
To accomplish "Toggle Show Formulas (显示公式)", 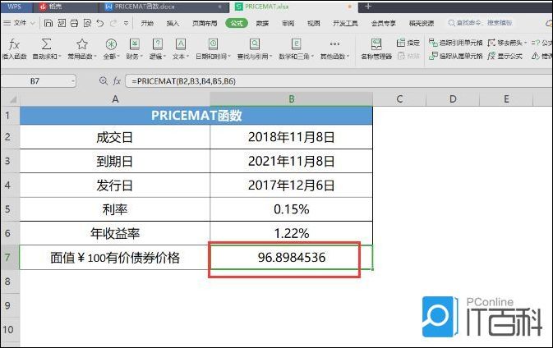I will point(505,56).
